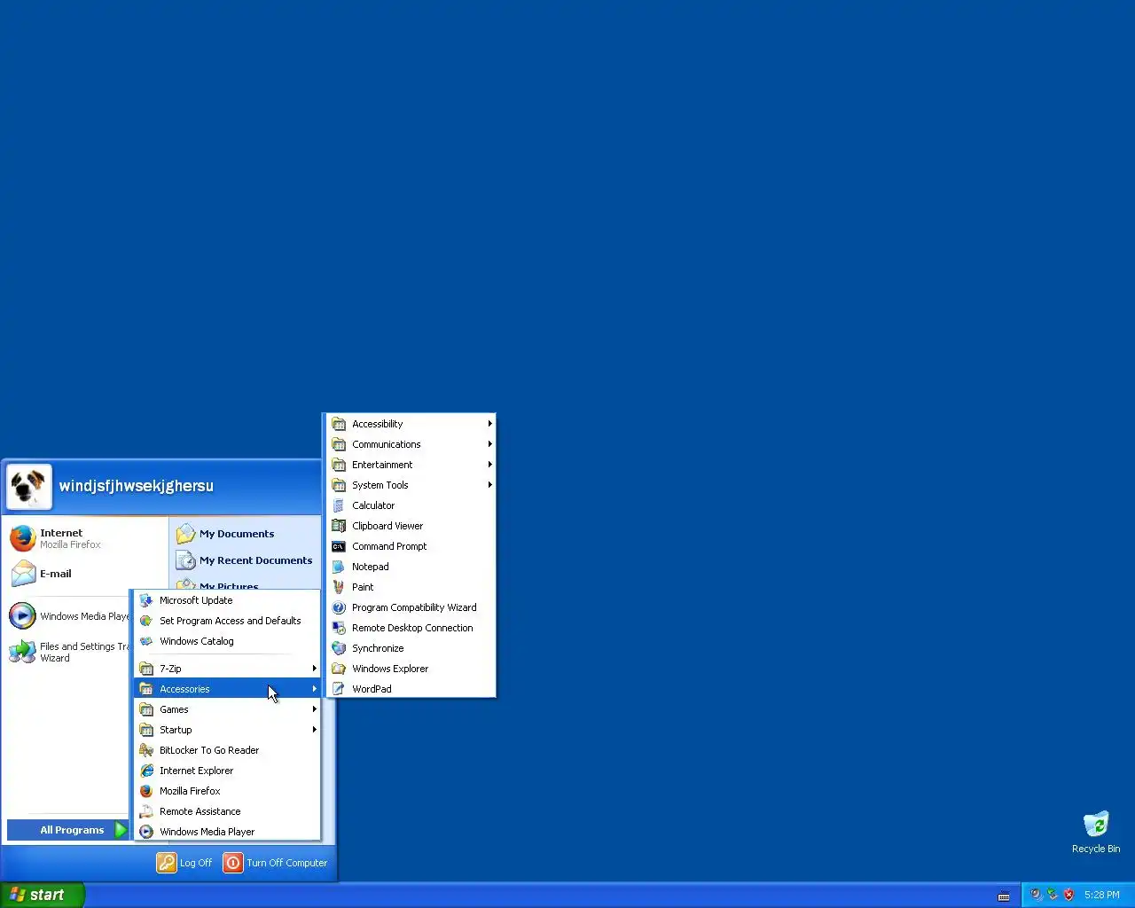The width and height of the screenshot is (1135, 908).
Task: Select Remote Desktop Connection entry
Action: click(411, 628)
